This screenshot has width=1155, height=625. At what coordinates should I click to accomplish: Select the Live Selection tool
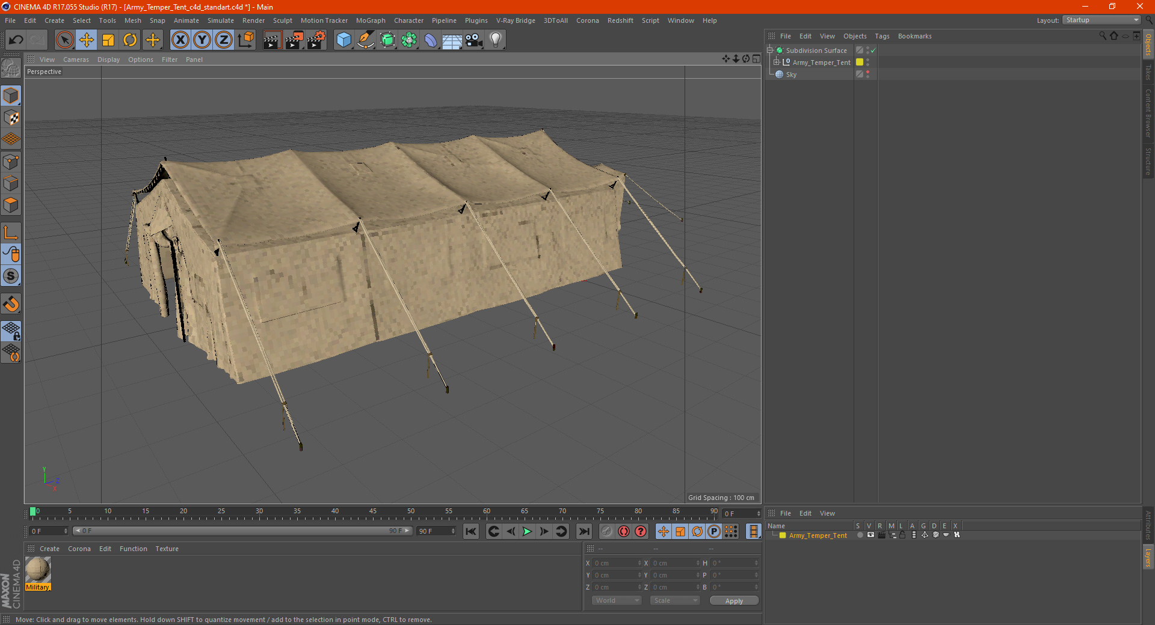tap(64, 40)
